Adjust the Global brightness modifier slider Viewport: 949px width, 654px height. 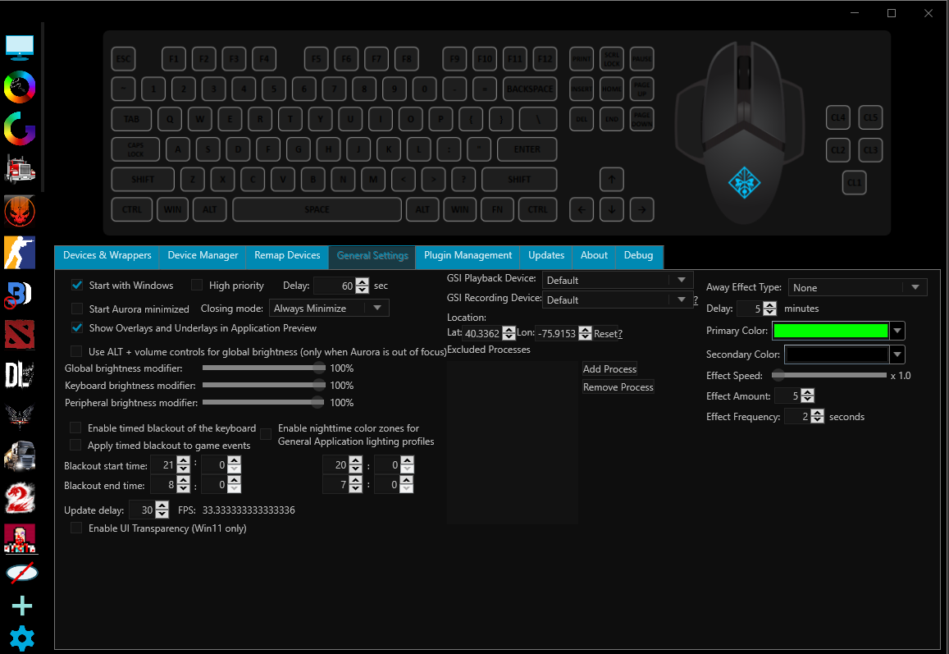pos(263,368)
